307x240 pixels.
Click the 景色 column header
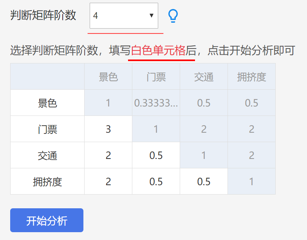pyautogui.click(x=108, y=77)
